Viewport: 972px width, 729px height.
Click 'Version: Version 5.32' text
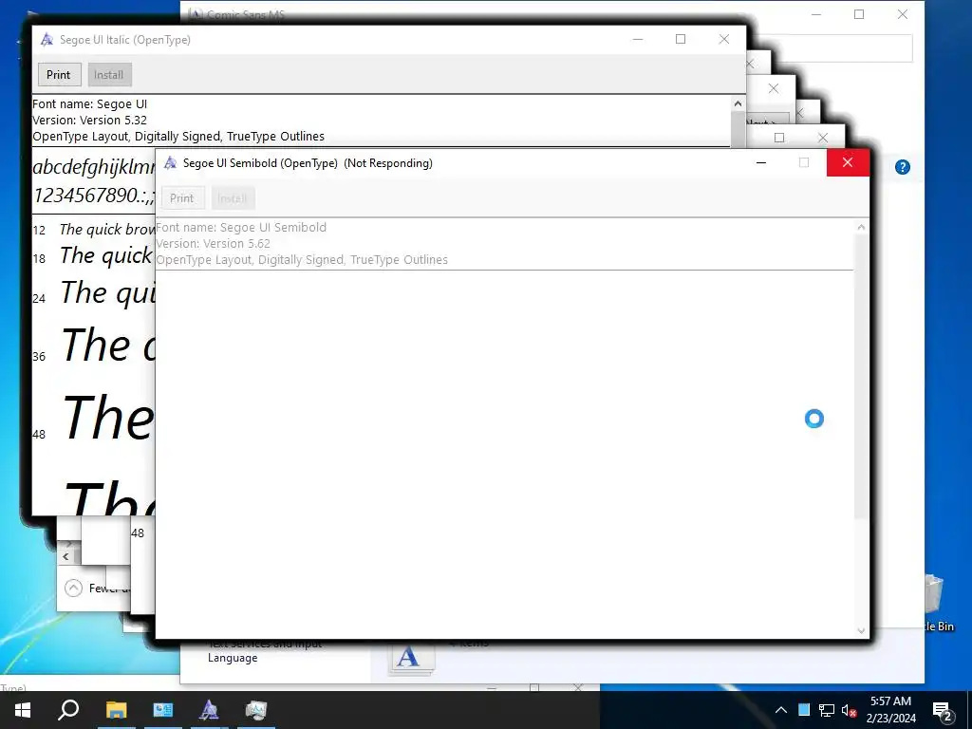point(90,121)
